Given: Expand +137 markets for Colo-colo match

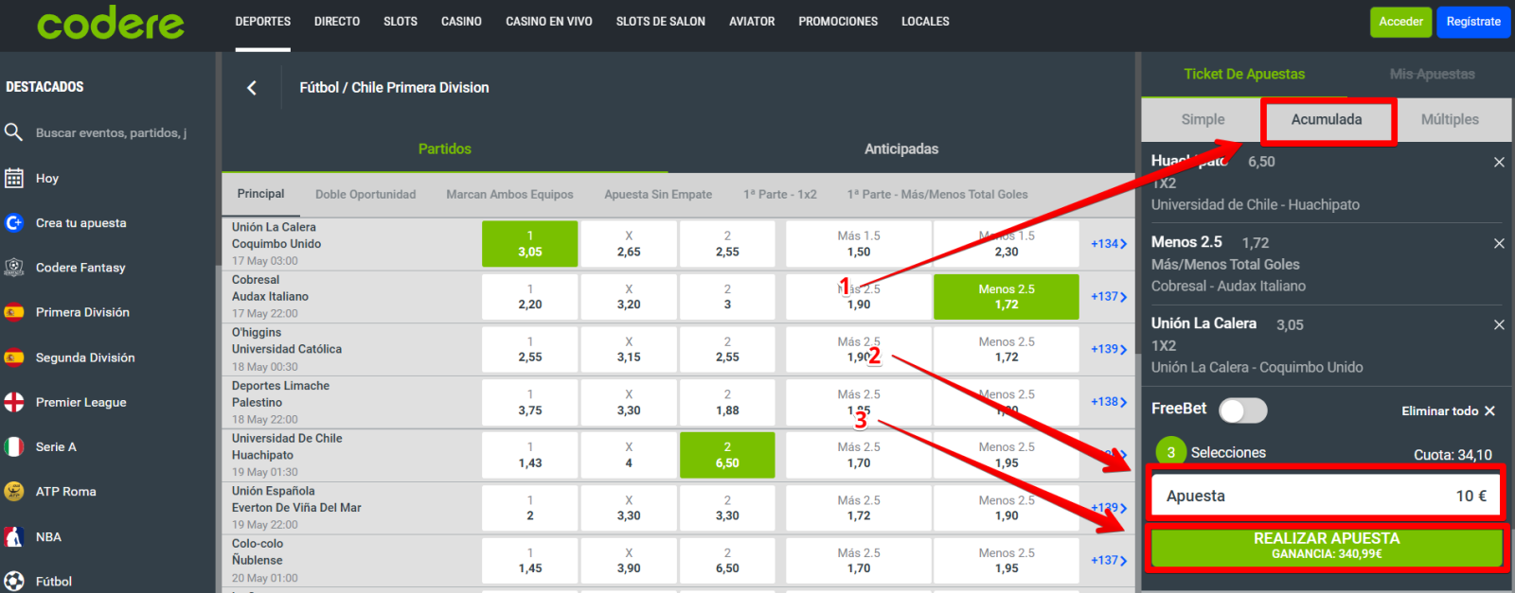Looking at the screenshot, I should [1109, 561].
